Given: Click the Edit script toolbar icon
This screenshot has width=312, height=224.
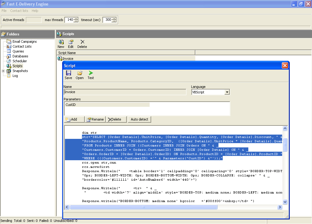Looking at the screenshot, I should pyautogui.click(x=71, y=44).
